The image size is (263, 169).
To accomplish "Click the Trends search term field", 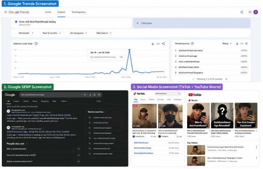I will click(x=71, y=23).
